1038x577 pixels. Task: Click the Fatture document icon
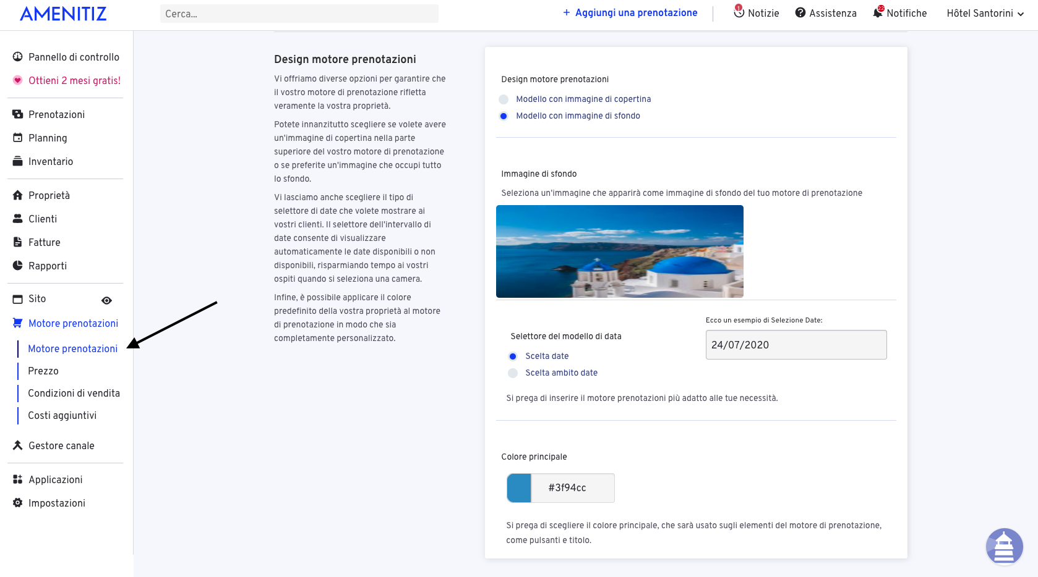pos(18,242)
